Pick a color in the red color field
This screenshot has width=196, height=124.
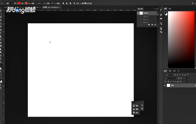pyautogui.click(x=181, y=40)
